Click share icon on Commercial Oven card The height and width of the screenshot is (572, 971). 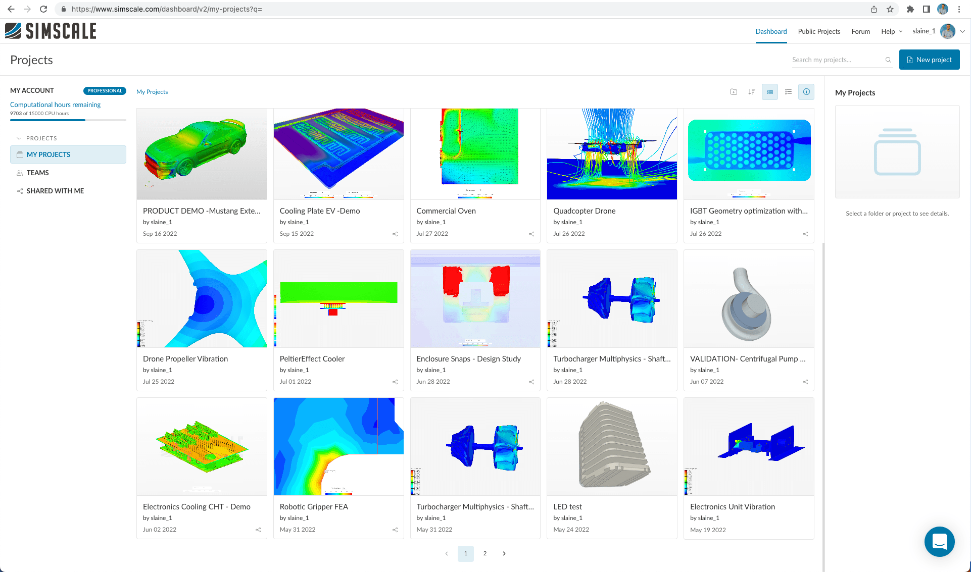pos(531,234)
